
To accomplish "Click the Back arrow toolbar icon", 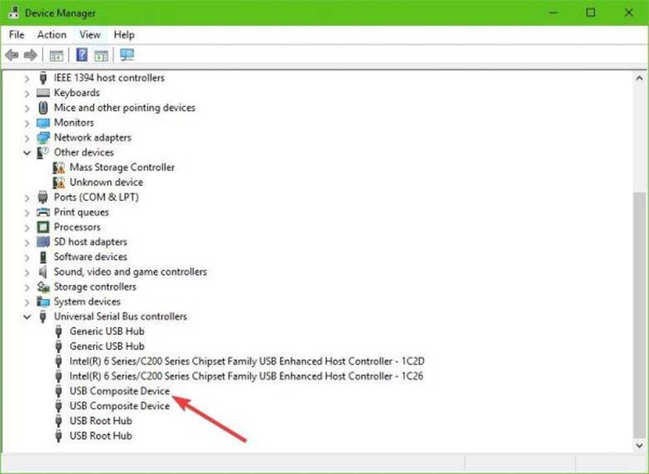I will (11, 56).
